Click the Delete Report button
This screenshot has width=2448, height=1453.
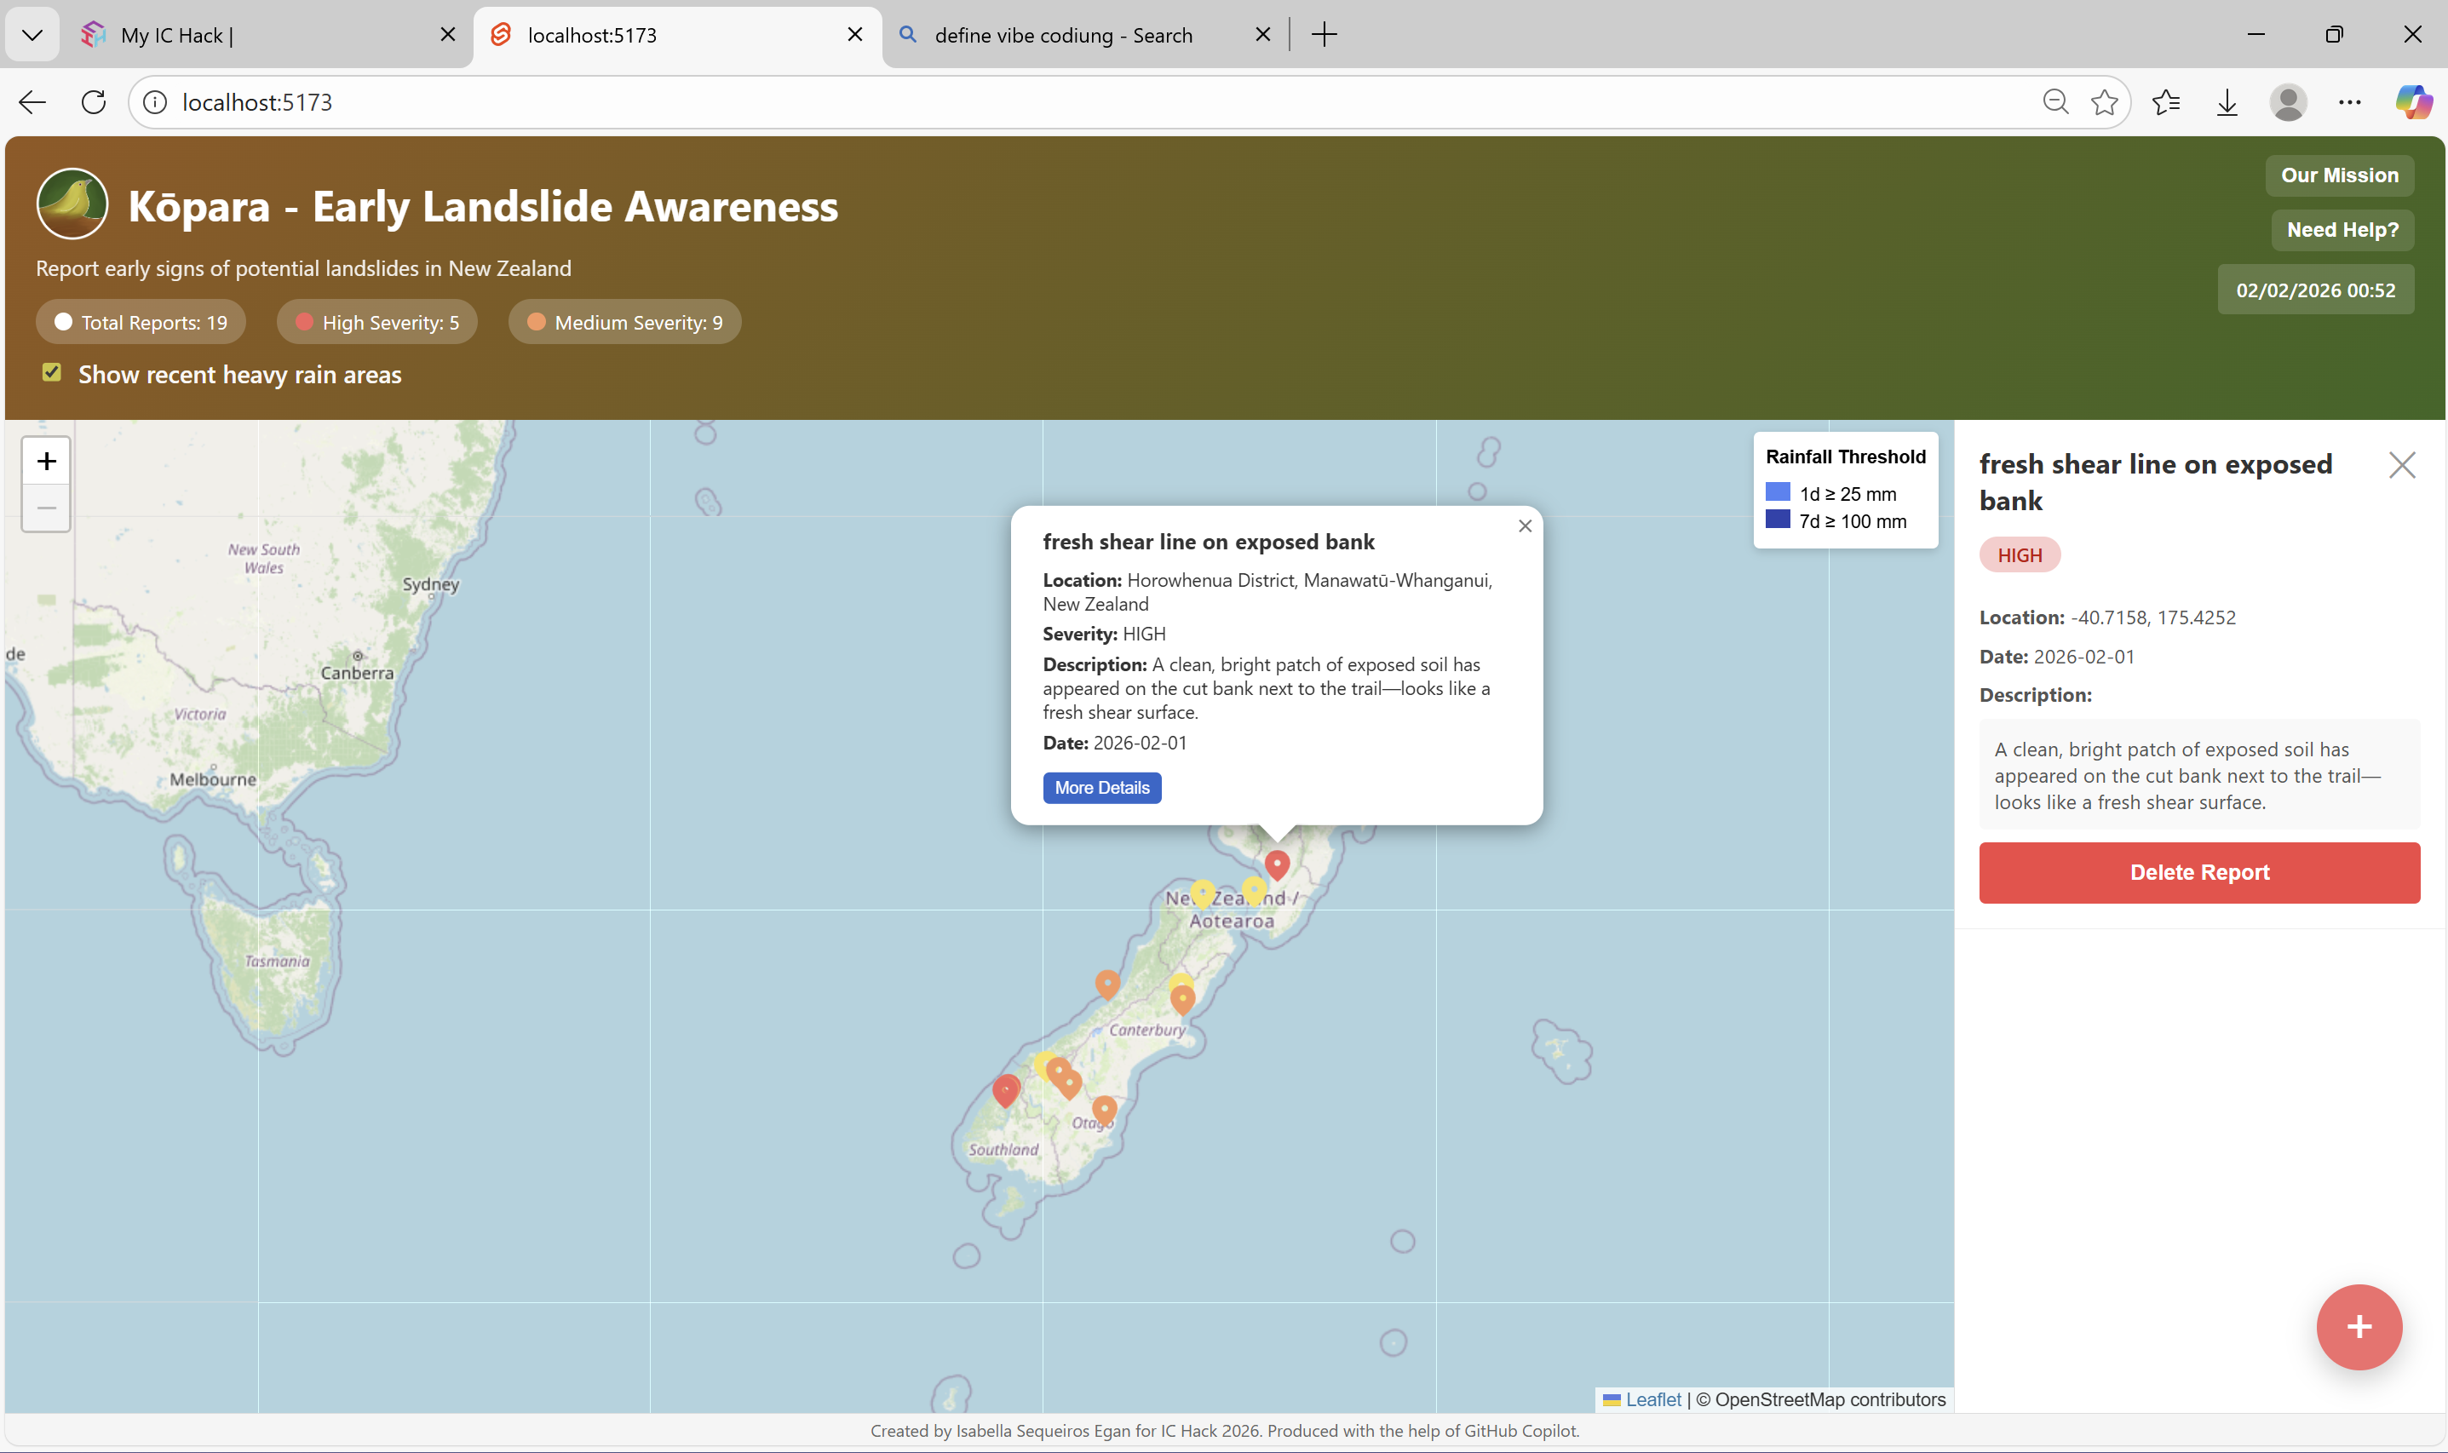tap(2198, 872)
